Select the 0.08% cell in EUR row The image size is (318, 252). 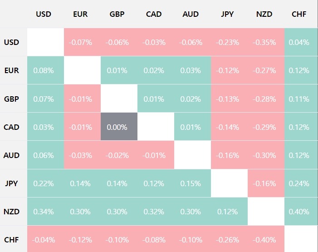(44, 70)
